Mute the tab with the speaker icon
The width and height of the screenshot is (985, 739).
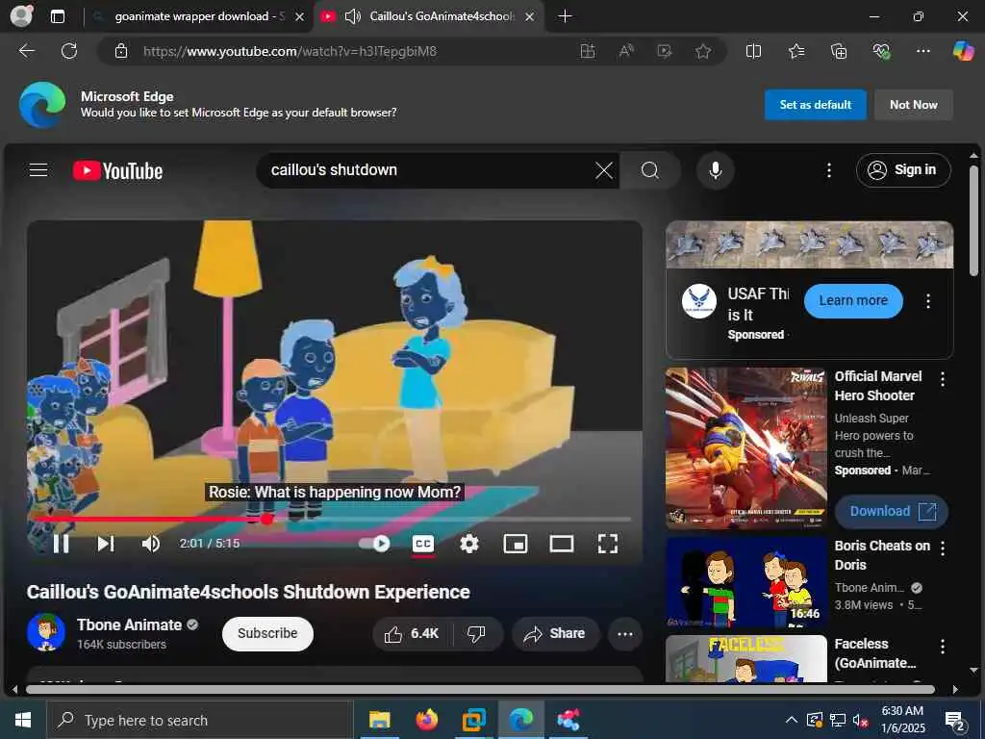pos(352,16)
